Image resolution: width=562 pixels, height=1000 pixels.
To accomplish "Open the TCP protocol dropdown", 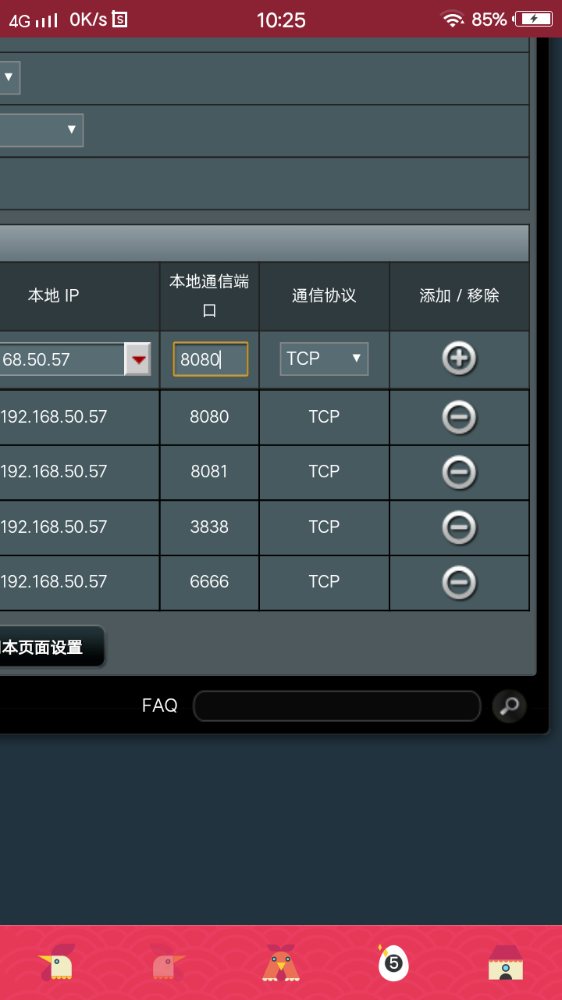I will 324,359.
